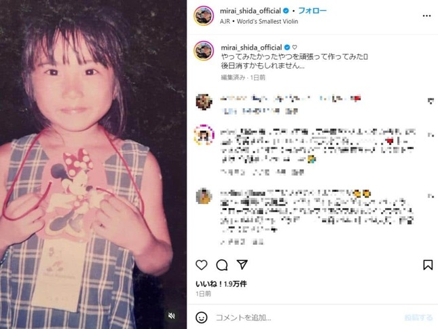The height and width of the screenshot is (329, 438).
Task: Open the three-dot more options menu
Action: [426, 16]
